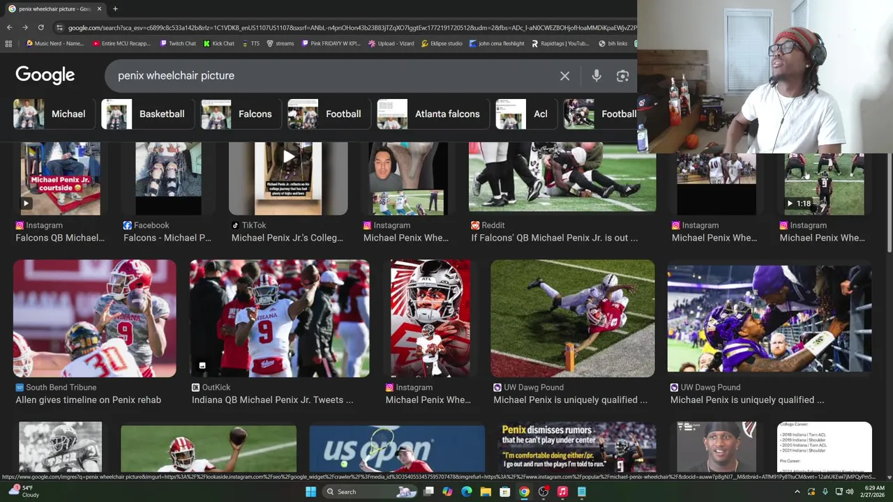
Task: Switch to Chrome in taskbar
Action: coord(524,492)
